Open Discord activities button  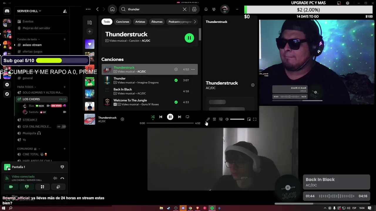43,187
